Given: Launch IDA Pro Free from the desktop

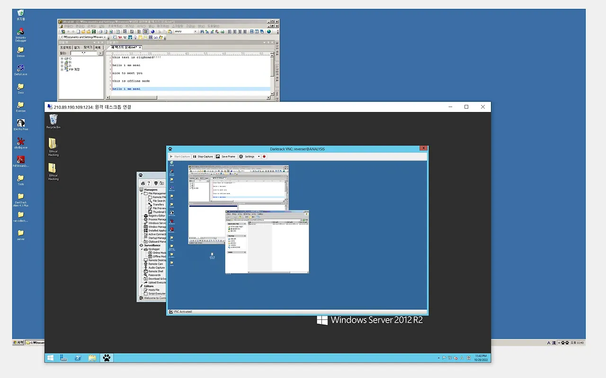Looking at the screenshot, I should pos(21,125).
